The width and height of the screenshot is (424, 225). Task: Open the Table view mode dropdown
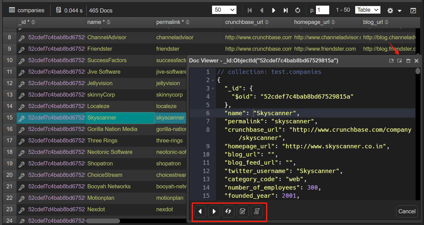(368, 10)
